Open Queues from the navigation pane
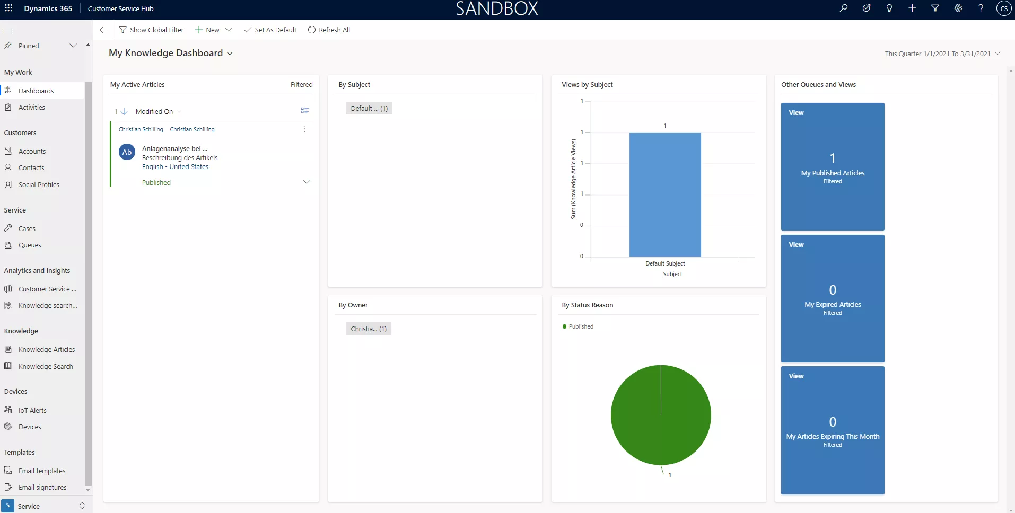The image size is (1015, 513). [29, 244]
